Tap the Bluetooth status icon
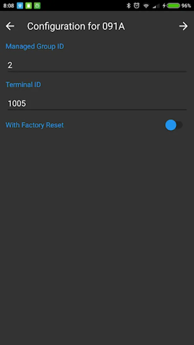Screen dimensions: 194x345 [128, 6]
